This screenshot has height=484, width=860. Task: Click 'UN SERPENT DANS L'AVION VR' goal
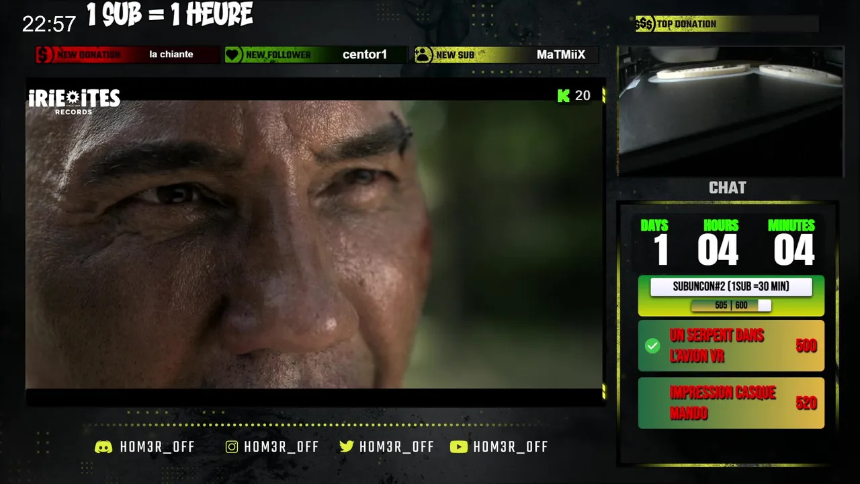717,346
